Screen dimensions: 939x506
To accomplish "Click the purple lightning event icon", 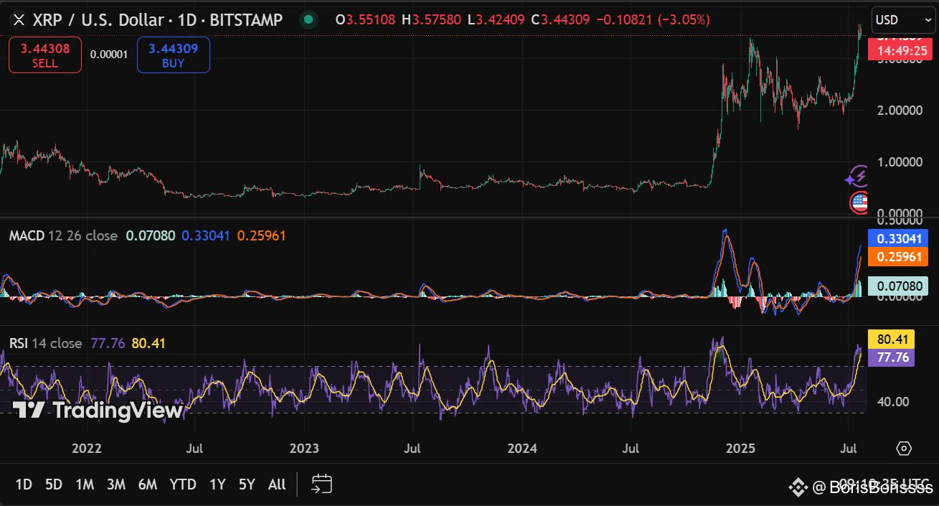I will [858, 176].
